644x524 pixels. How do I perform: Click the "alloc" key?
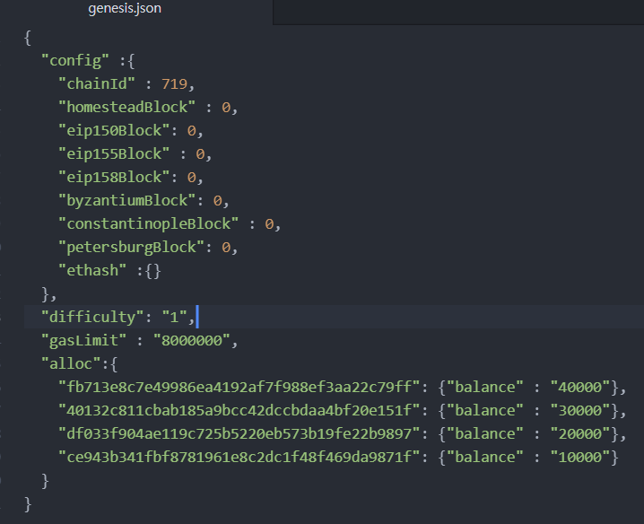point(71,364)
